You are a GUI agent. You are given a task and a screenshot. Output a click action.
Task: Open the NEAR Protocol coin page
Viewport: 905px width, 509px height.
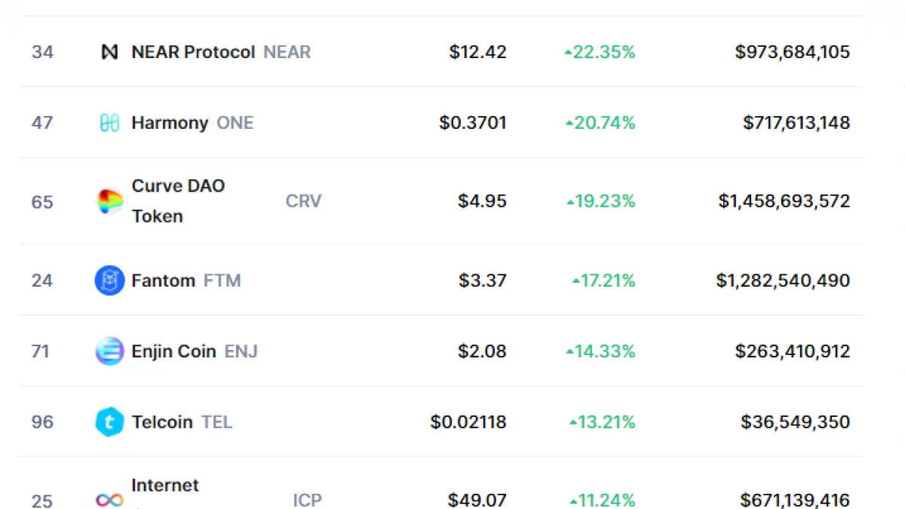193,52
